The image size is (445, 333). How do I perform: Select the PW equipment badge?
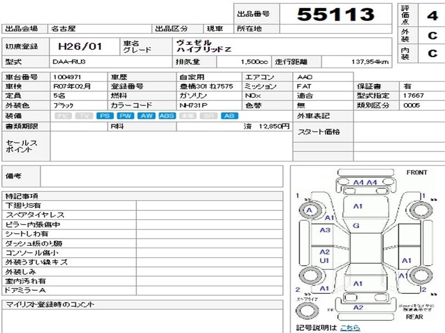[126, 116]
